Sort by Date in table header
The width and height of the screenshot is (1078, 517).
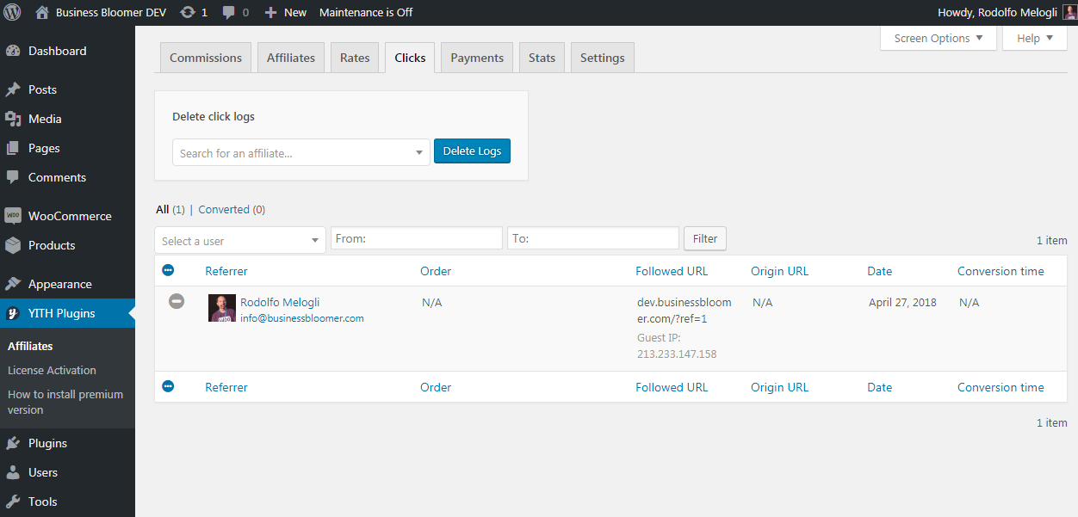click(x=880, y=271)
